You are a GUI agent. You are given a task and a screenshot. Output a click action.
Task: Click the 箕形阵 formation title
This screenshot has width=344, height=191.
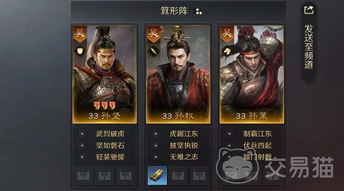coord(174,11)
